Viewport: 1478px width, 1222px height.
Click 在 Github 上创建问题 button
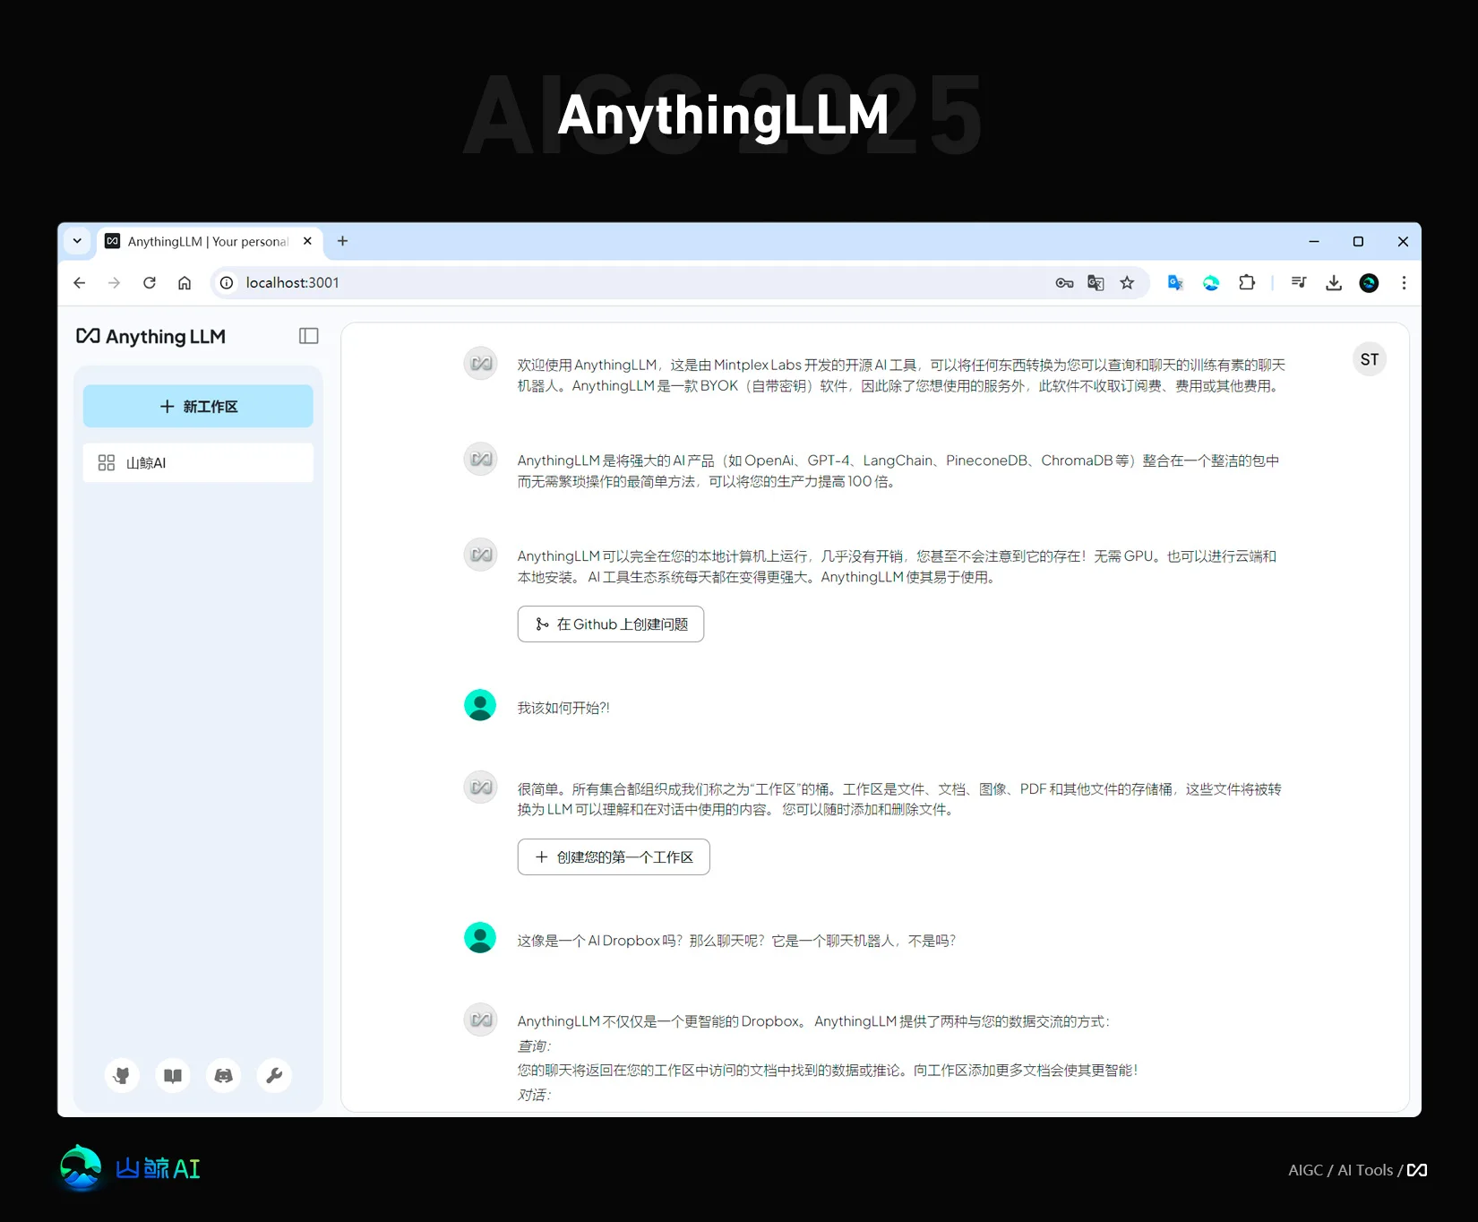click(611, 624)
